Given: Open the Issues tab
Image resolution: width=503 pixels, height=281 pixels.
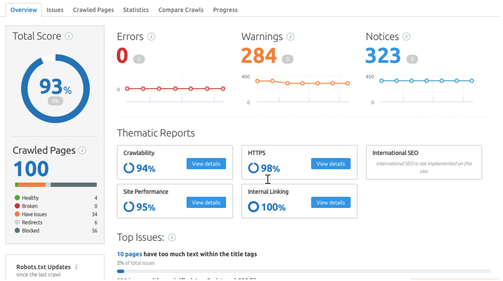Looking at the screenshot, I should 55,10.
